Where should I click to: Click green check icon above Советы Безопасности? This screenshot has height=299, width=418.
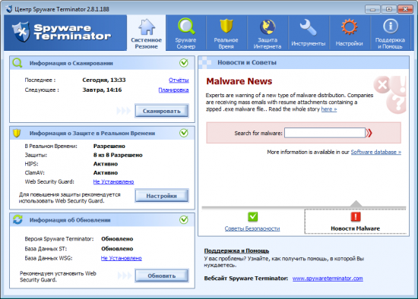tap(252, 216)
